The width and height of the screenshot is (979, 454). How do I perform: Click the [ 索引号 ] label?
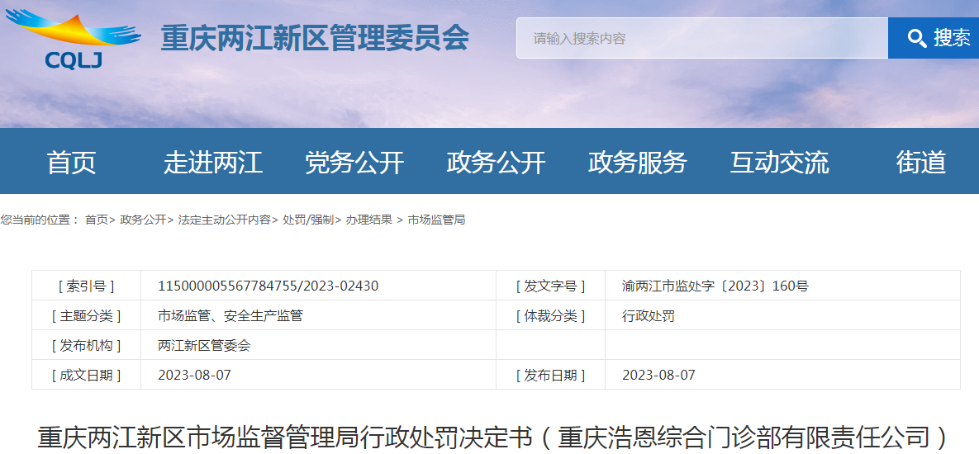86,286
